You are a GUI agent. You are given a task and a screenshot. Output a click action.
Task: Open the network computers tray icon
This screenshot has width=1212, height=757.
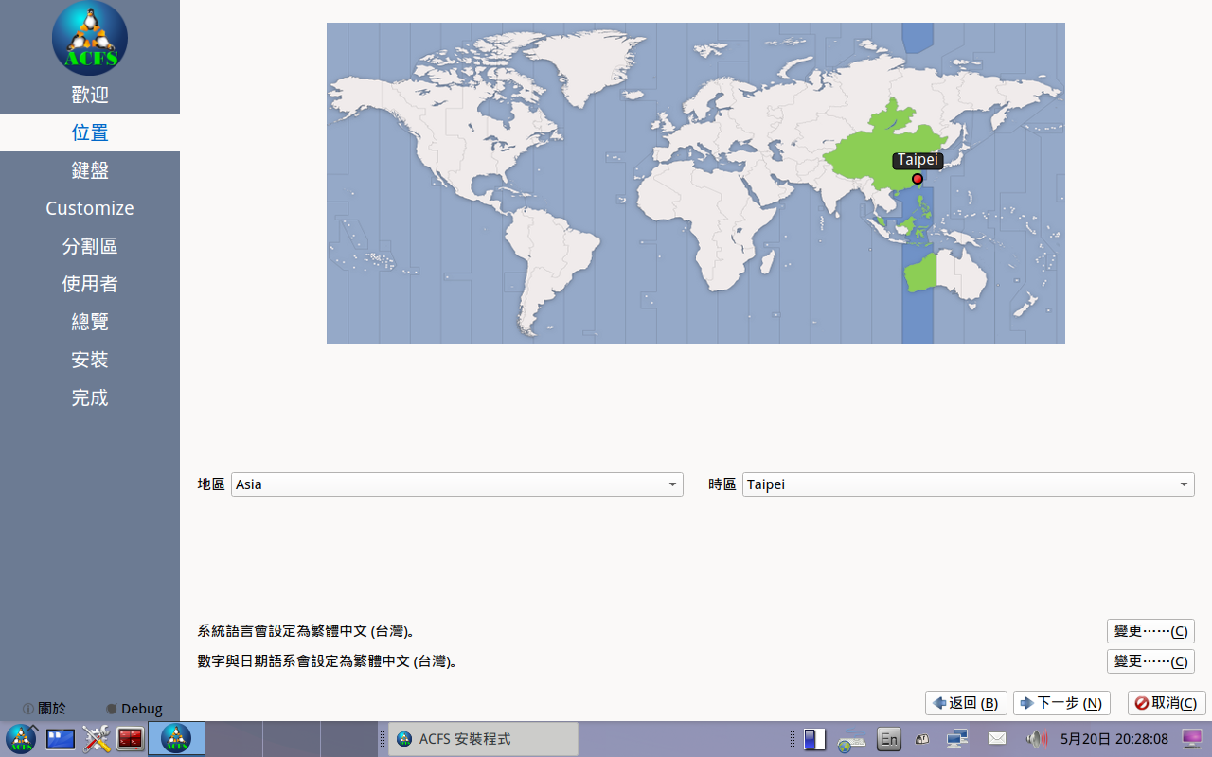point(957,739)
